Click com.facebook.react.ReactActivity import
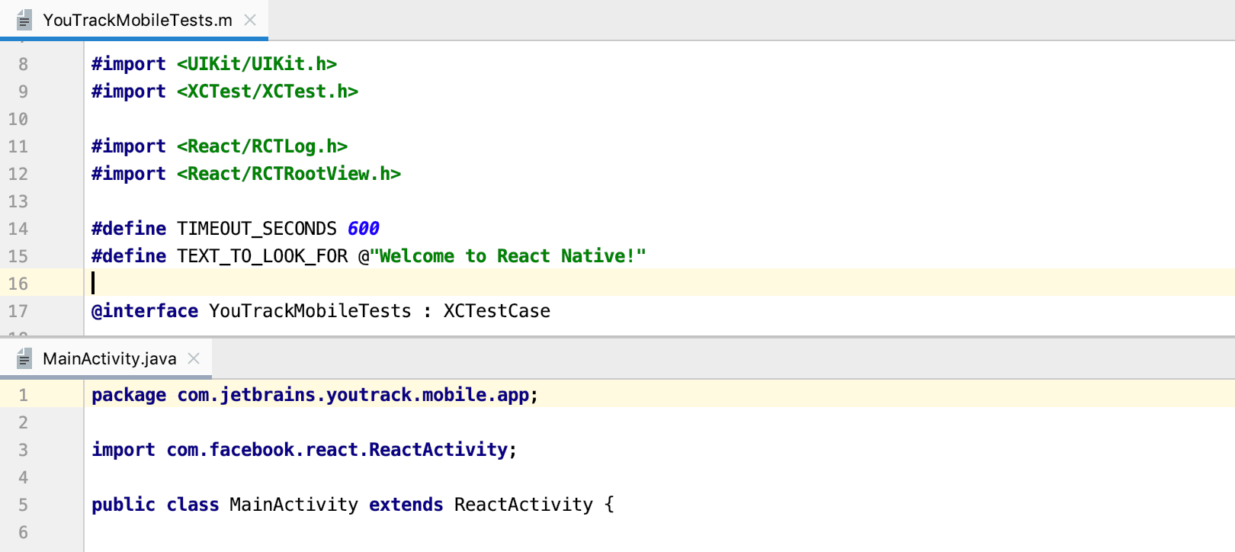Image resolution: width=1235 pixels, height=552 pixels. click(336, 450)
